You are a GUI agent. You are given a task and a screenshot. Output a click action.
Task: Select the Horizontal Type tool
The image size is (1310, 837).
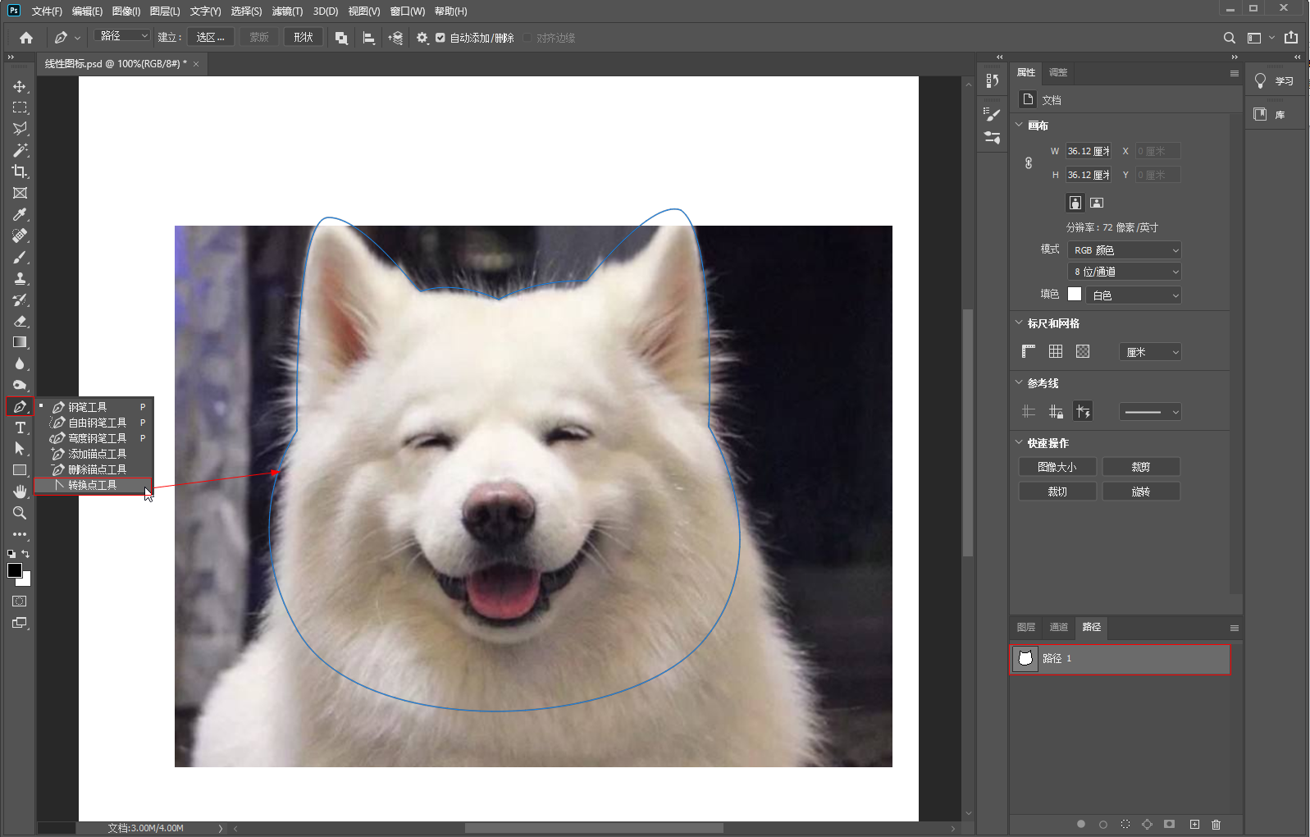pyautogui.click(x=20, y=428)
